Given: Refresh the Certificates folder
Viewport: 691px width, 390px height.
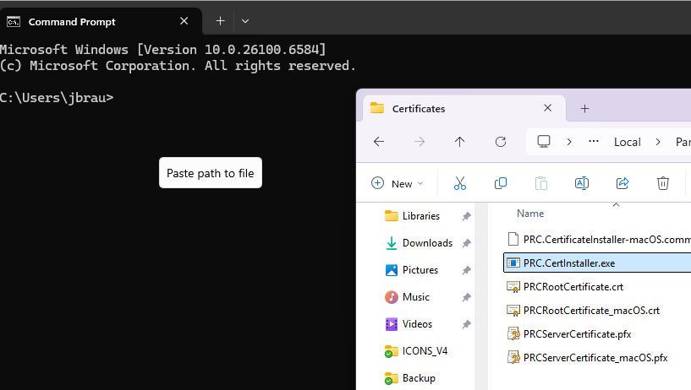Looking at the screenshot, I should tap(501, 142).
